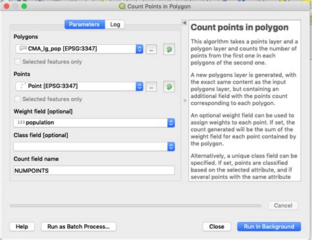This screenshot has width=312, height=240.
Task: Open the browse (…) button next to the Polygons layer
Action: [x=151, y=49]
